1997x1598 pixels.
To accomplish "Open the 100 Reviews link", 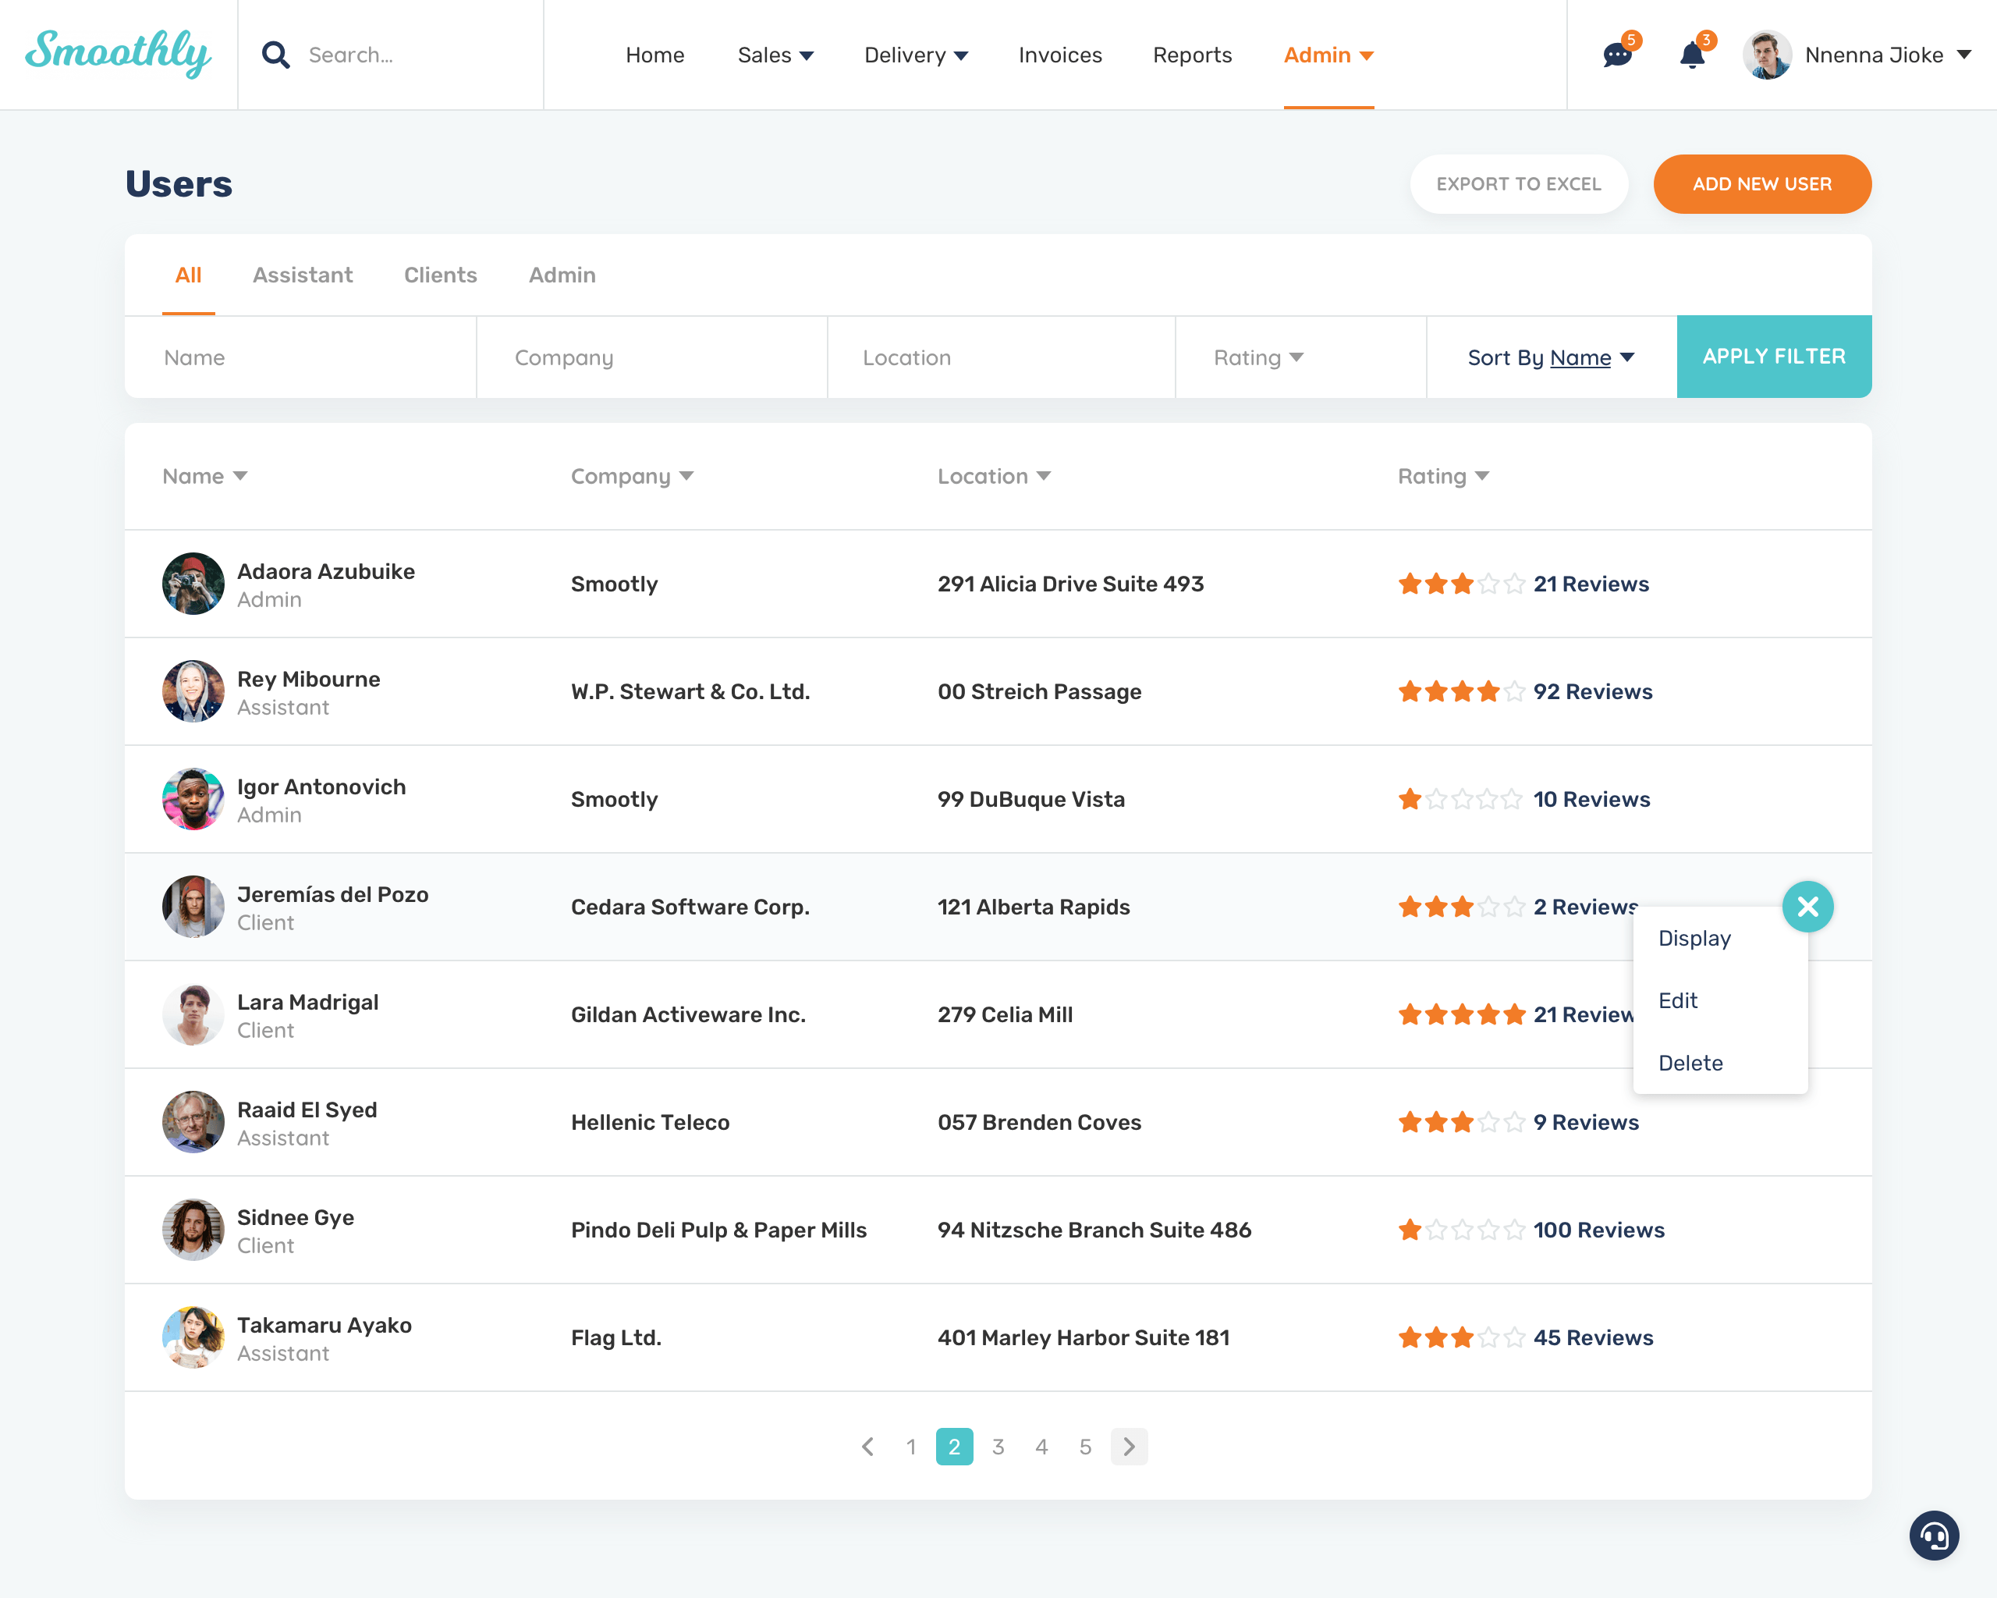I will tap(1598, 1229).
